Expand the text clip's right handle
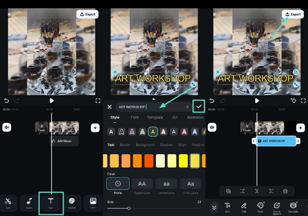The image size is (308, 216). 298,141
